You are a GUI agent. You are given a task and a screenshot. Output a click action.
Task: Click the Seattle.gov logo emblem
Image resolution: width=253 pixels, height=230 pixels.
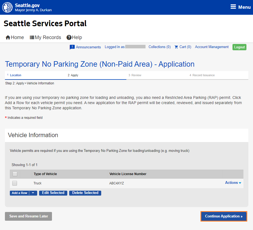pos(7,7)
